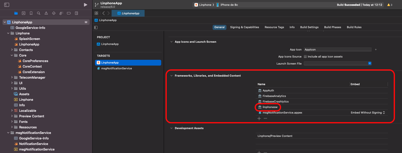Switch to Build Settings tab

[309, 27]
